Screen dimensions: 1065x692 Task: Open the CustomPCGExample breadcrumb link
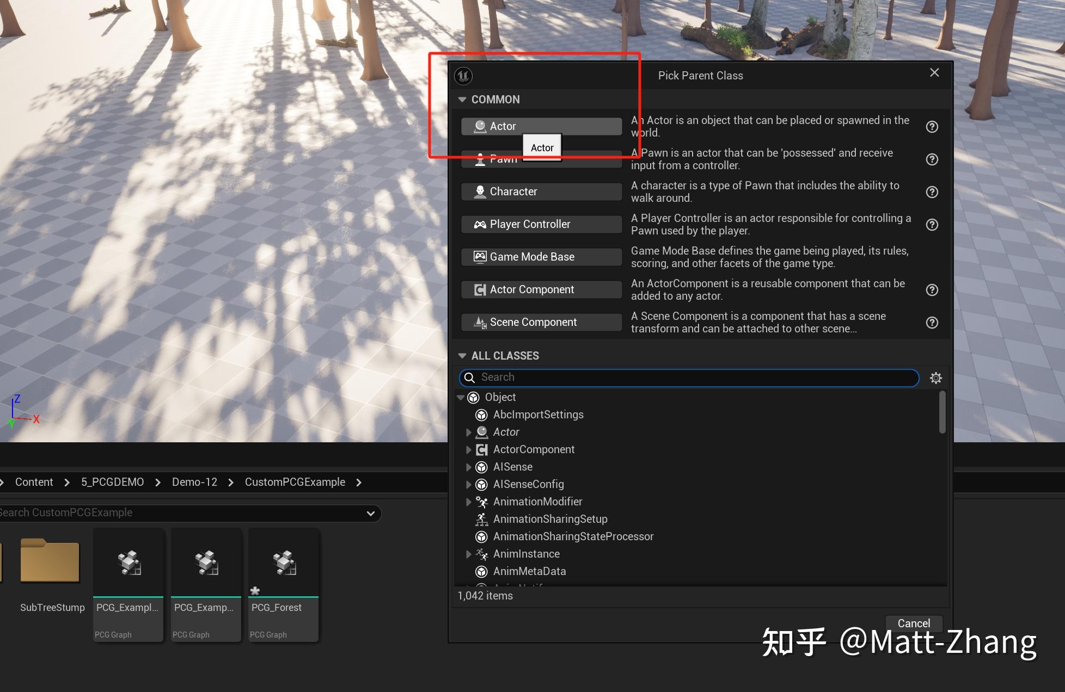pyautogui.click(x=295, y=482)
